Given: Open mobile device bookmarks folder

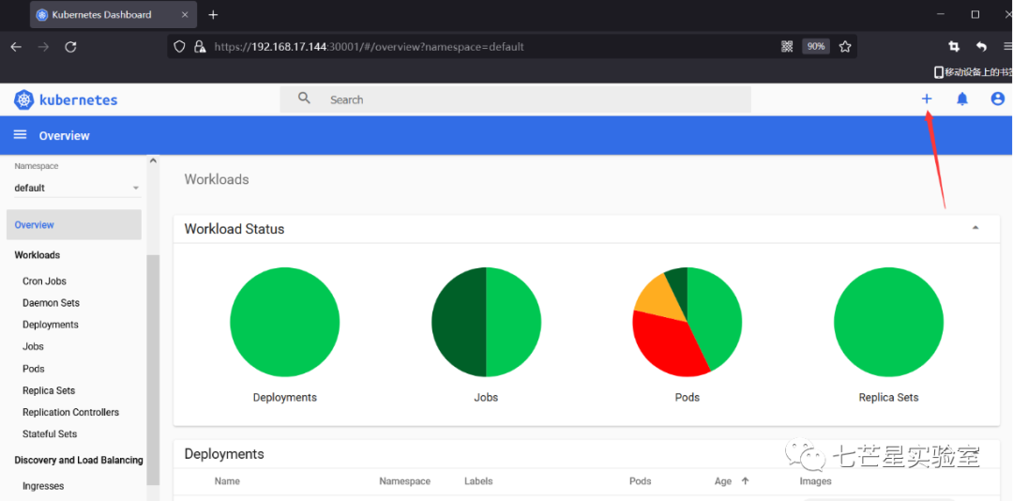Looking at the screenshot, I should click(973, 71).
